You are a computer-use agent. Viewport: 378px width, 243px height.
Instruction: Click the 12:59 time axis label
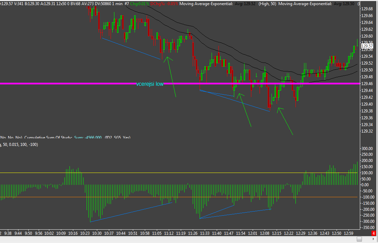pyautogui.click(x=349, y=233)
